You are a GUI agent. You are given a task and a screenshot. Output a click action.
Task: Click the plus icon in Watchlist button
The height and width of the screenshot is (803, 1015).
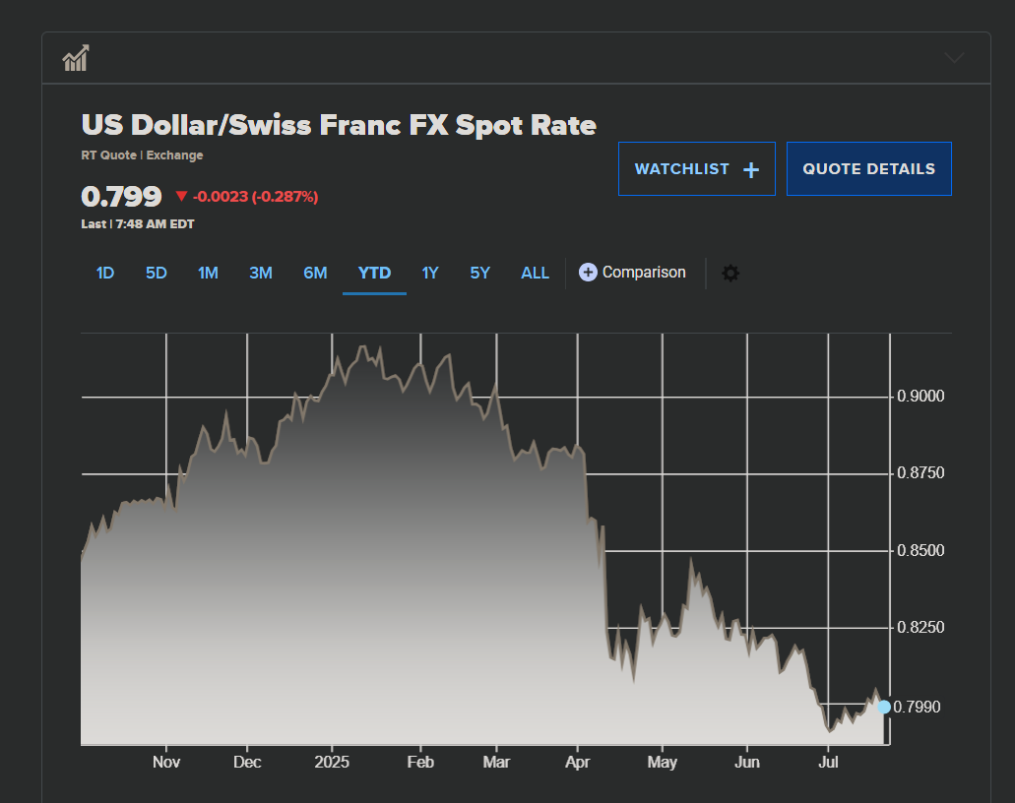tap(751, 170)
